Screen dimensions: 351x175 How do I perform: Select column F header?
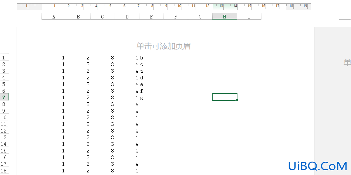[x=176, y=16]
